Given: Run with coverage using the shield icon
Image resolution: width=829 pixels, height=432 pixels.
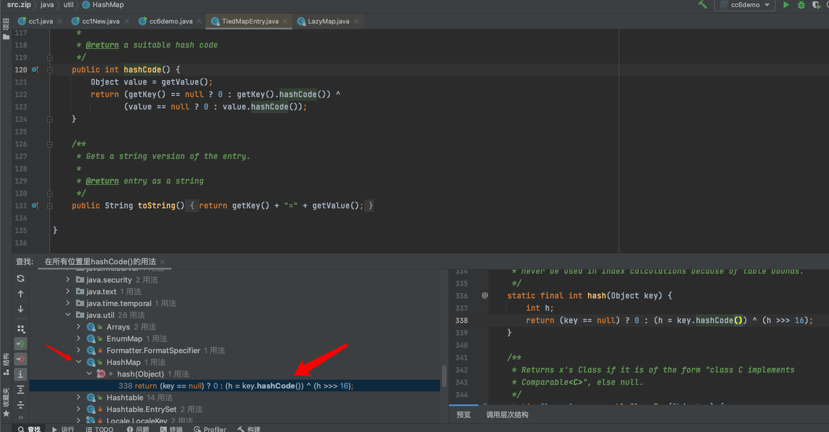Looking at the screenshot, I should [816, 5].
